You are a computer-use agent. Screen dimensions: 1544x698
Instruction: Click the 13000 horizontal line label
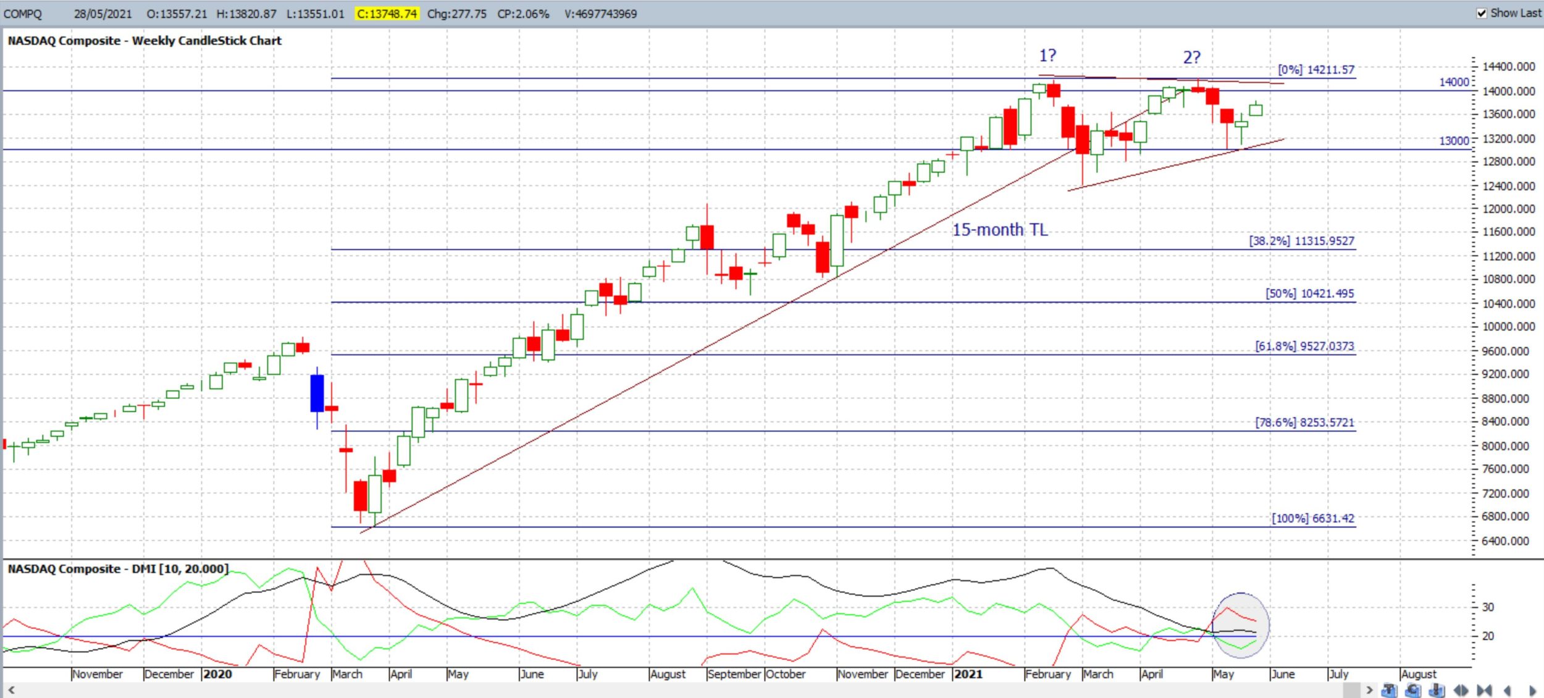pos(1454,141)
